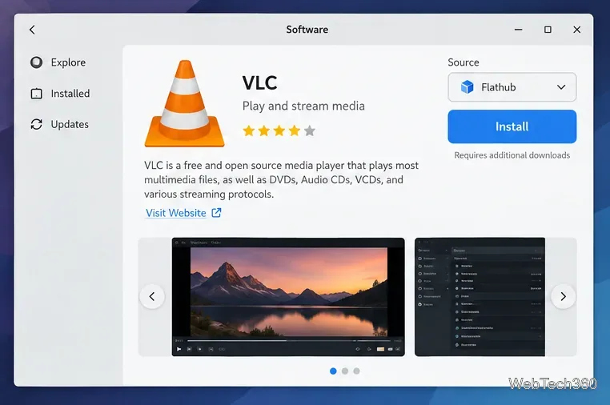
Task: Minimize the Software window
Action: pyautogui.click(x=518, y=30)
